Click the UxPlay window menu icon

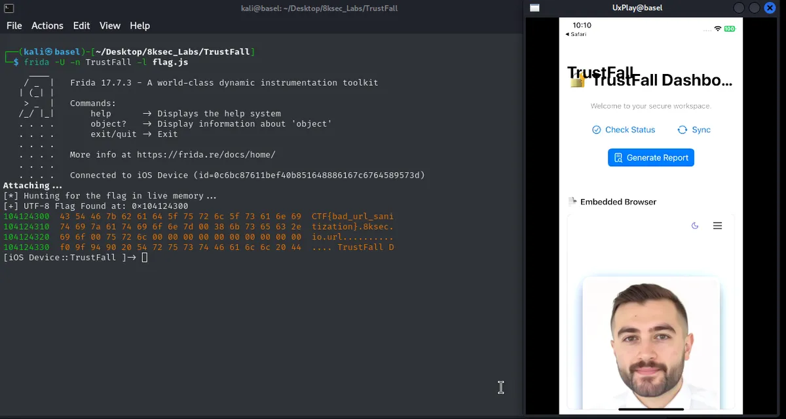pyautogui.click(x=534, y=8)
